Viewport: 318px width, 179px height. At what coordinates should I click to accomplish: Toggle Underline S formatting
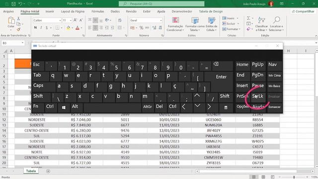click(x=47, y=28)
